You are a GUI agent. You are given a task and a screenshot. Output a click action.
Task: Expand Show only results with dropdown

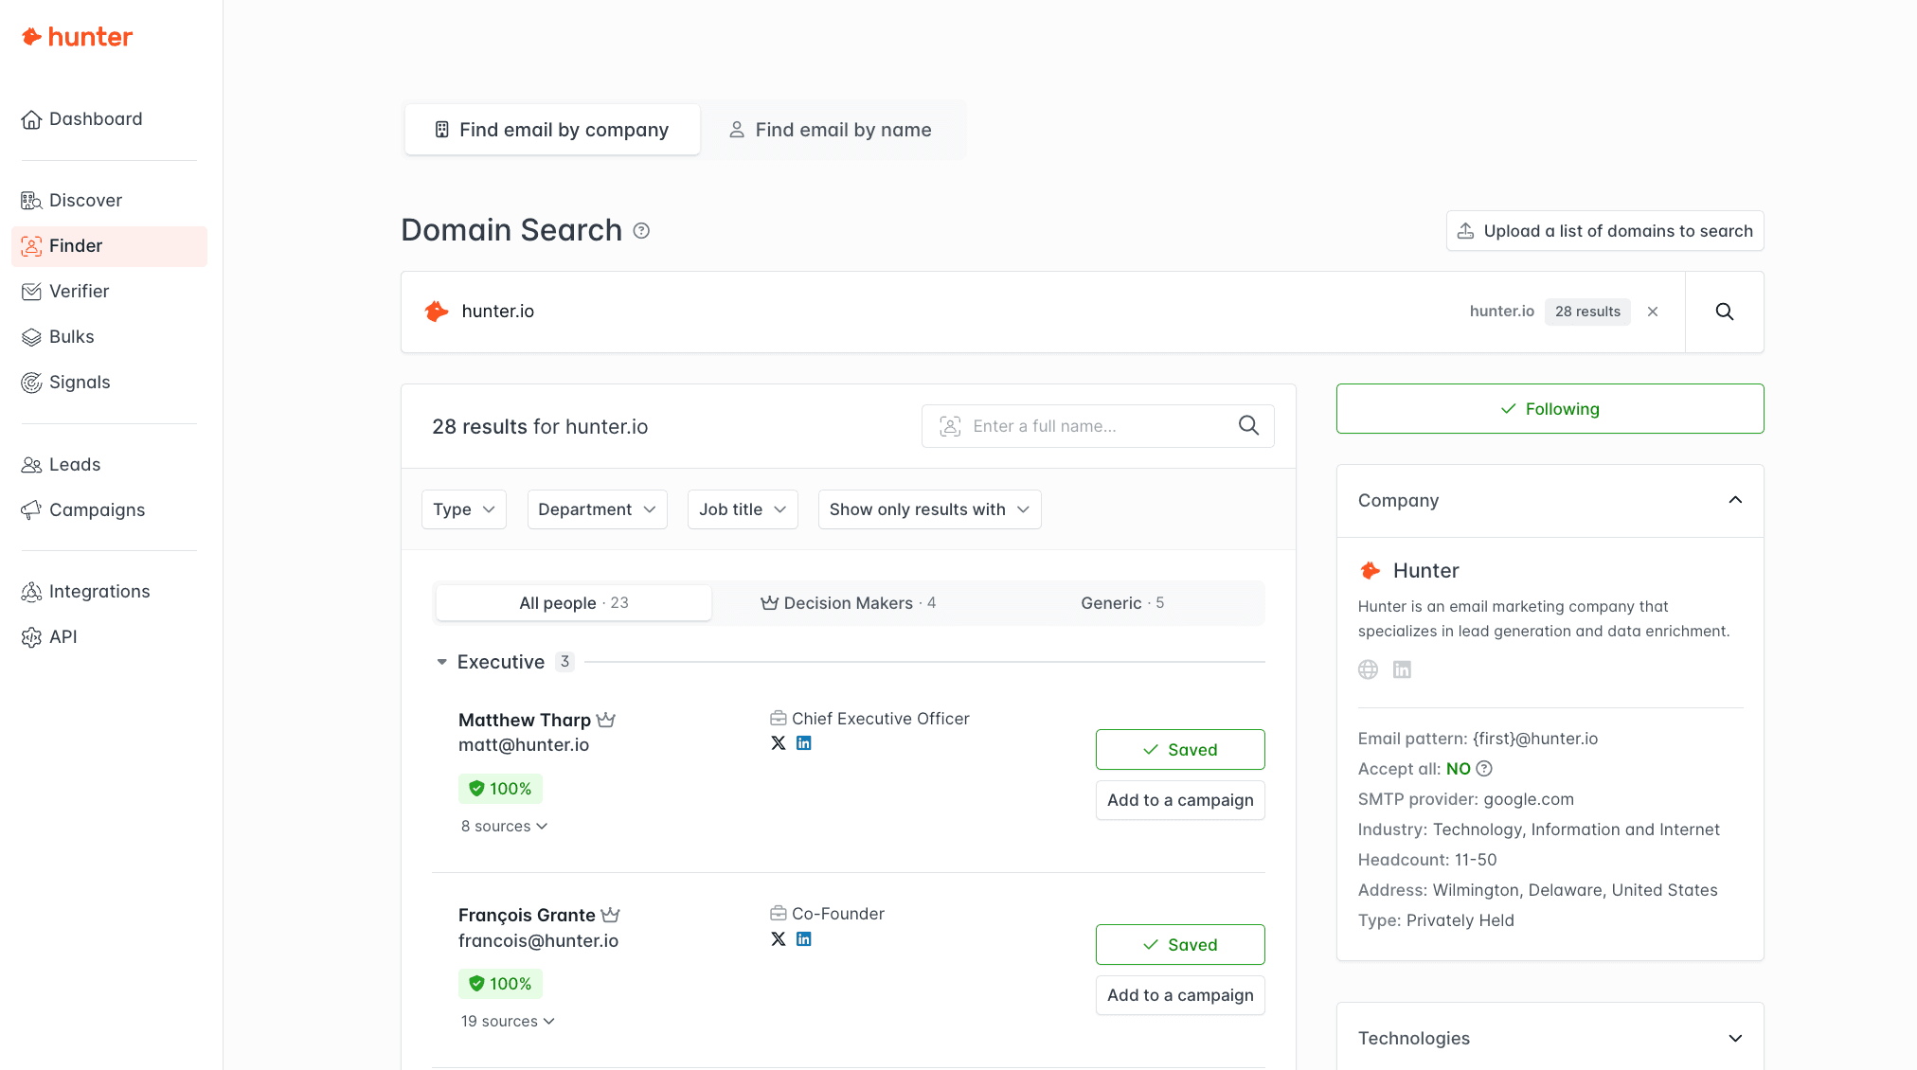tap(928, 509)
